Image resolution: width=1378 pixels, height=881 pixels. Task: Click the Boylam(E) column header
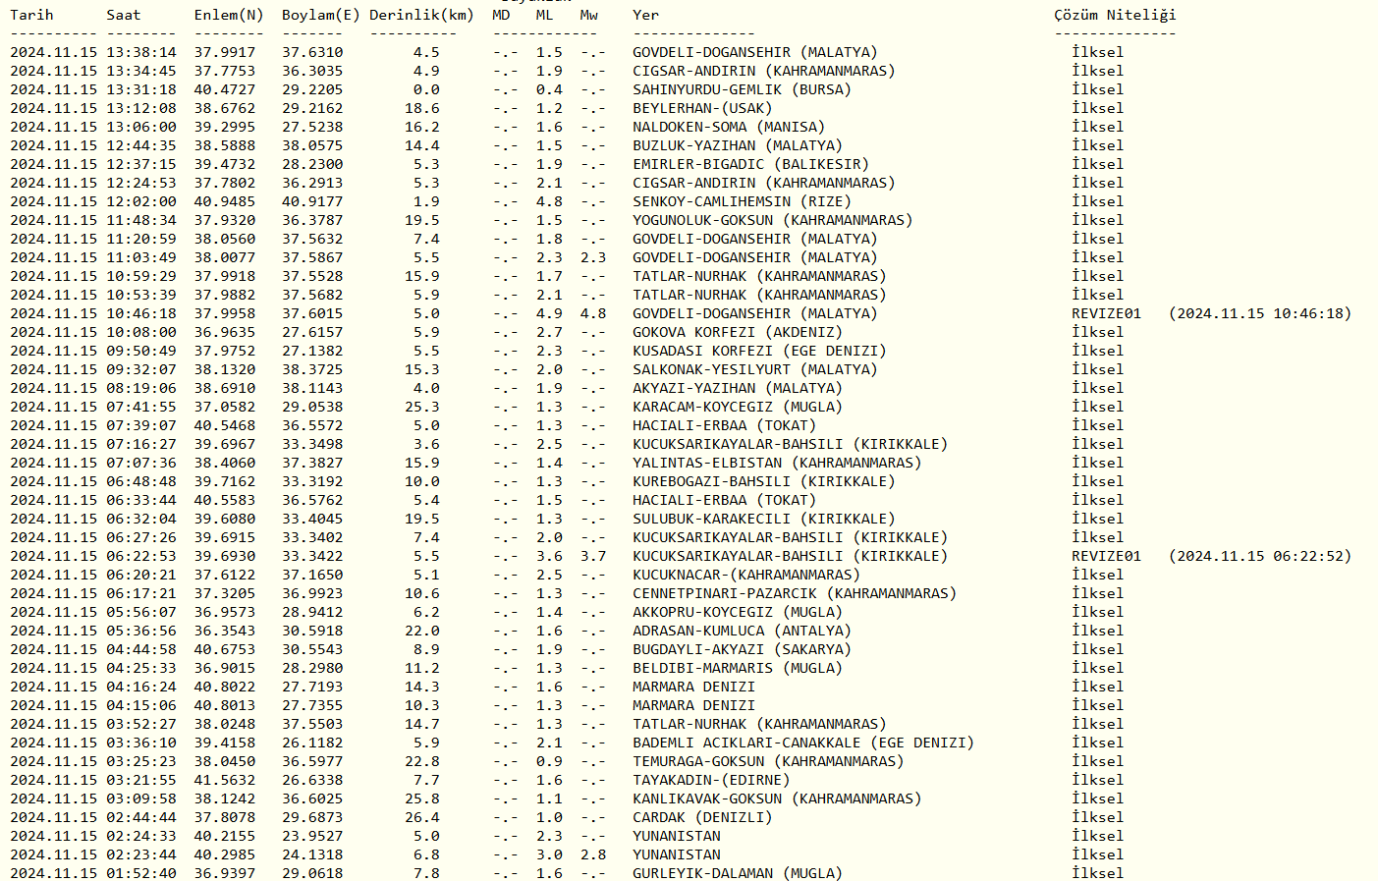point(321,15)
